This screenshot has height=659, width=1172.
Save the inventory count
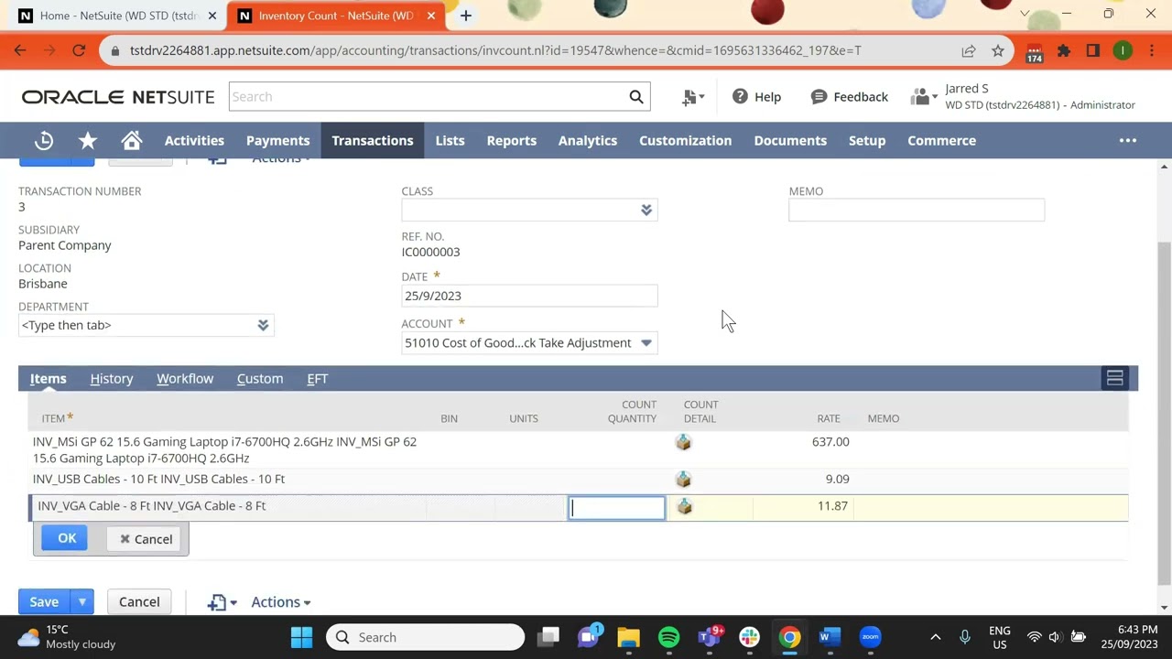44,602
